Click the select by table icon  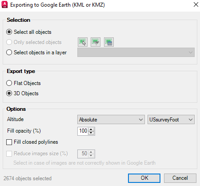pyautogui.click(x=109, y=42)
